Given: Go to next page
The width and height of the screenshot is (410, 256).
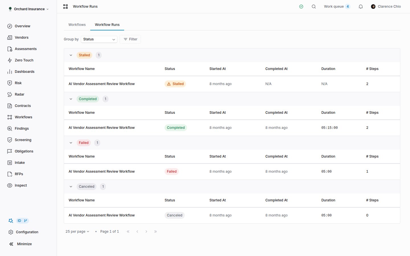Looking at the screenshot, I should [x=146, y=232].
